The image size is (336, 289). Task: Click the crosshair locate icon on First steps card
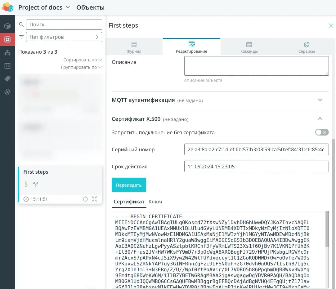[x=85, y=199]
